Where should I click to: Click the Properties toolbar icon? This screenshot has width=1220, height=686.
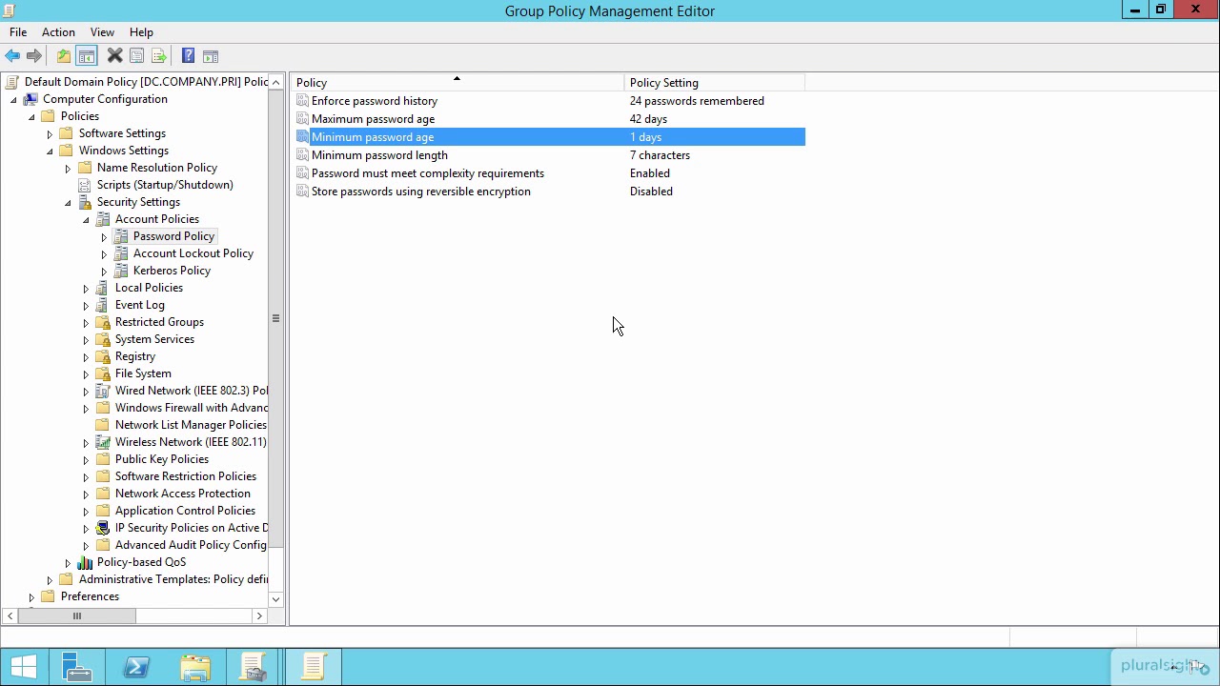136,56
